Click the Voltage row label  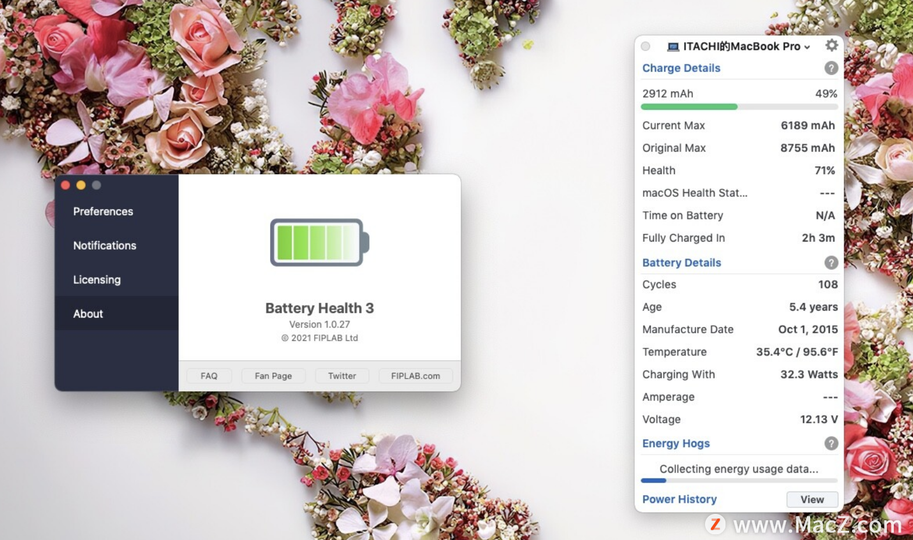click(x=662, y=419)
